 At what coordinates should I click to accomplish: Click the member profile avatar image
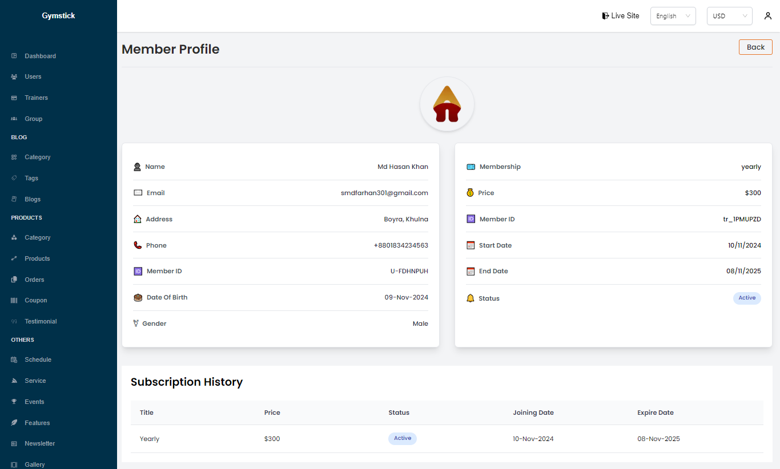tap(447, 104)
